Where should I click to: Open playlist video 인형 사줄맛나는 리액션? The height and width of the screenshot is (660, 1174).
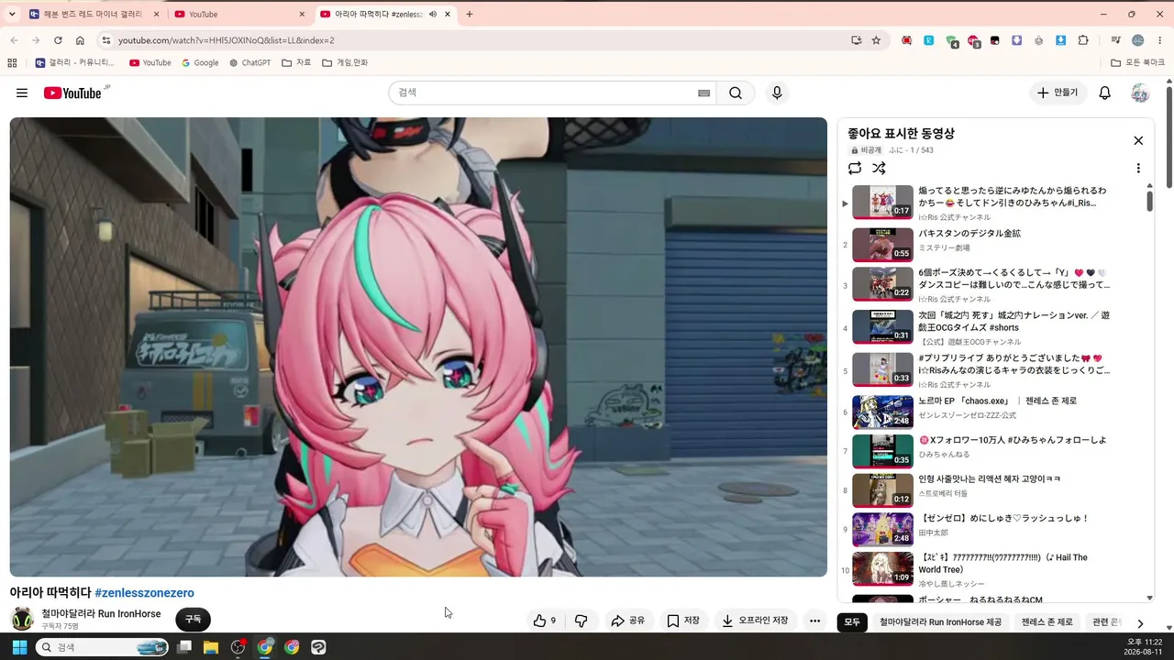pos(990,478)
